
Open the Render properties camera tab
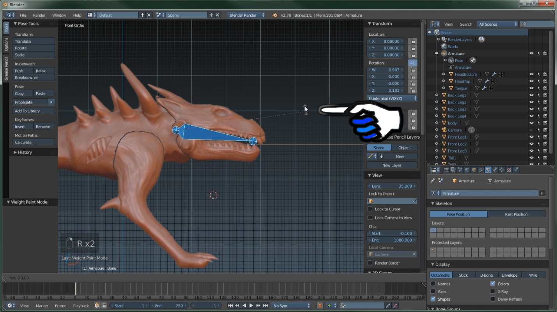446,170
